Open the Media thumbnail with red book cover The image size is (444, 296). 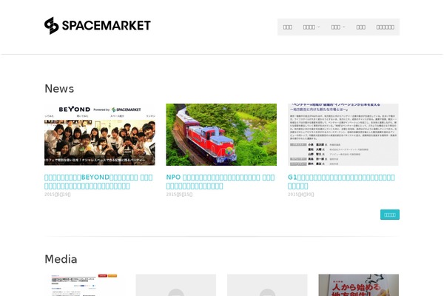coord(358,285)
